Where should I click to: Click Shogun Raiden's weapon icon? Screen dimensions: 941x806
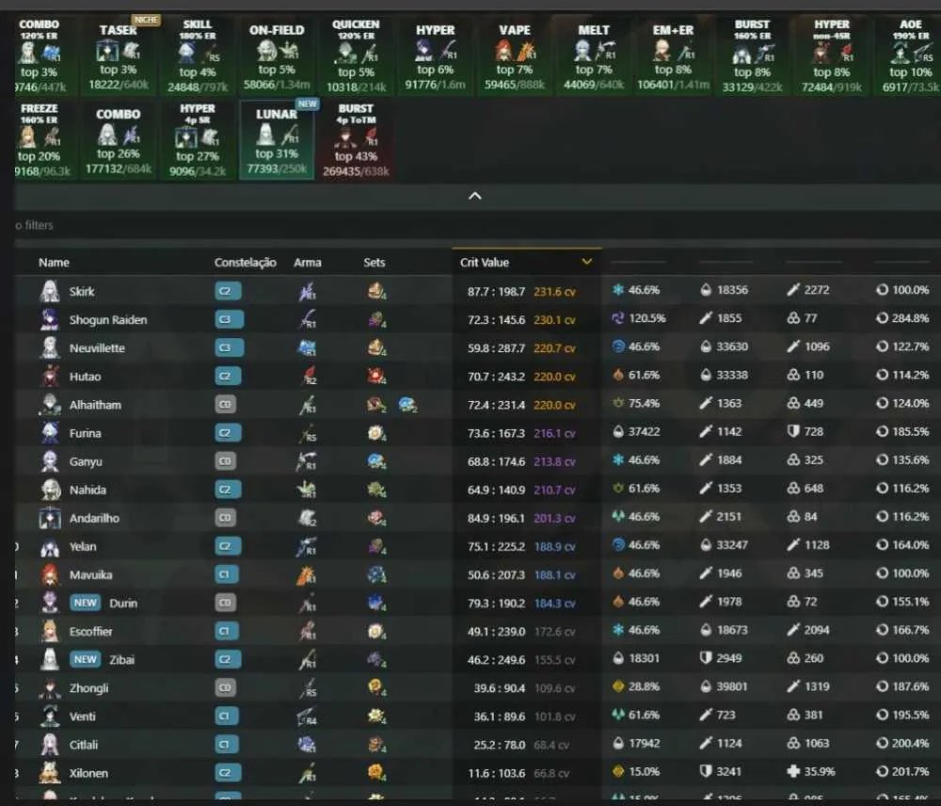pos(308,319)
